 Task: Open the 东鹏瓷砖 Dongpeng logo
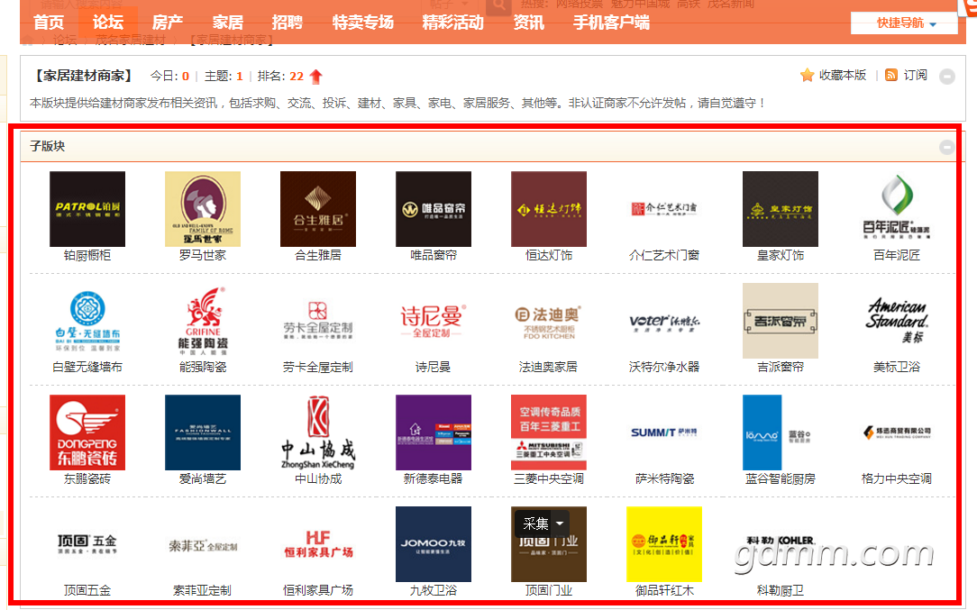point(87,432)
